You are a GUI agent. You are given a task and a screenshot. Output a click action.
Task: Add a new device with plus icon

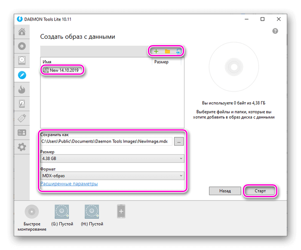tap(121, 211)
